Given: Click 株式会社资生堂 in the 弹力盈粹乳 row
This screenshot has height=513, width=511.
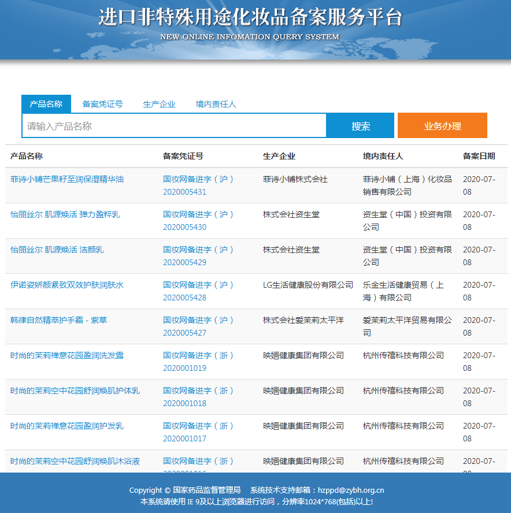Looking at the screenshot, I should [291, 215].
